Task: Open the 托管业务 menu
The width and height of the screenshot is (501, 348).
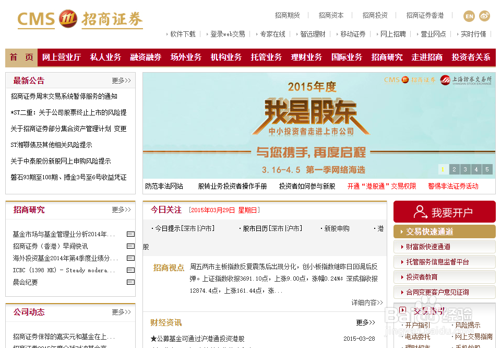Action: (x=266, y=57)
